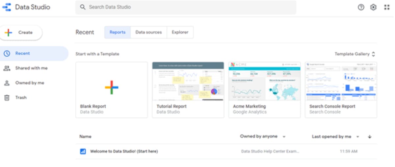Screen dimensions: 395x167
Task: Switch to the Data sources tab
Action: coord(148,32)
